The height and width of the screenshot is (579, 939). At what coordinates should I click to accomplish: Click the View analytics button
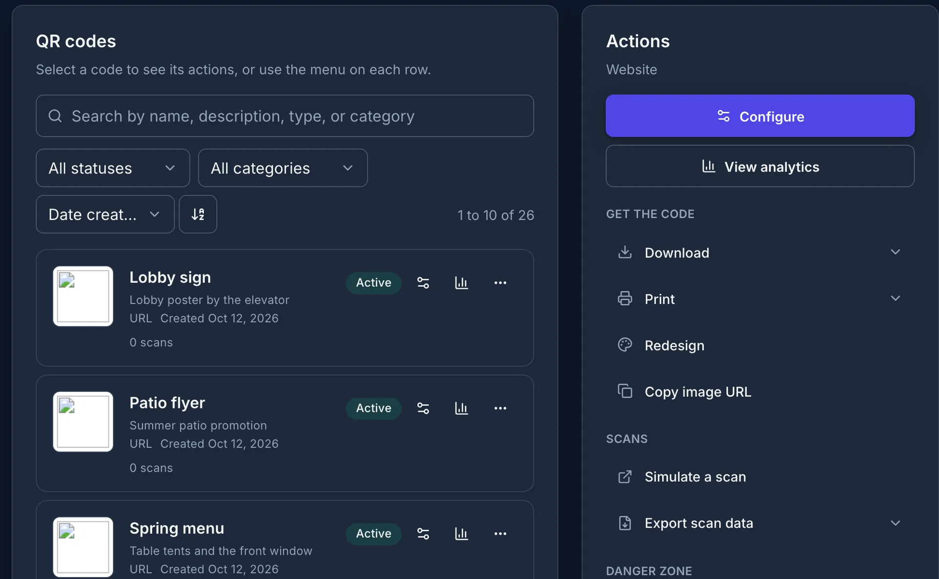click(x=760, y=167)
